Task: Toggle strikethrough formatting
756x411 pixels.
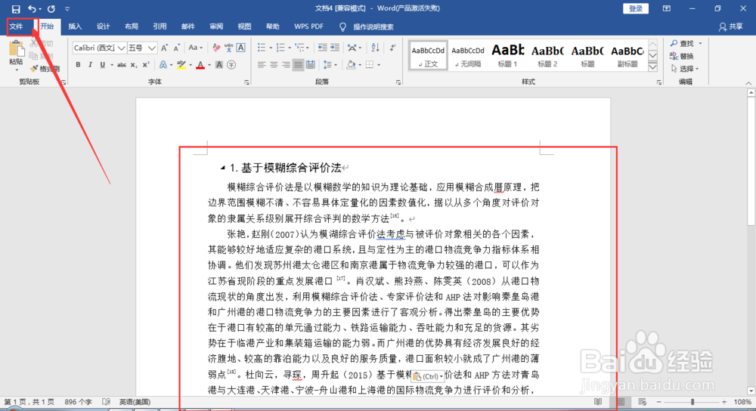Action: tap(122, 64)
